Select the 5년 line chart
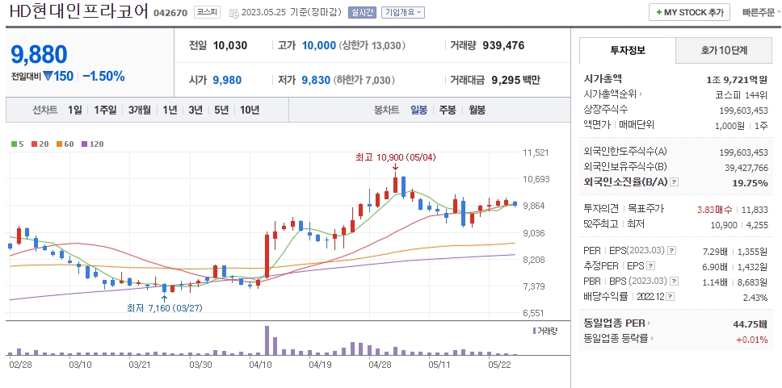The height and width of the screenshot is (388, 782). (x=221, y=110)
